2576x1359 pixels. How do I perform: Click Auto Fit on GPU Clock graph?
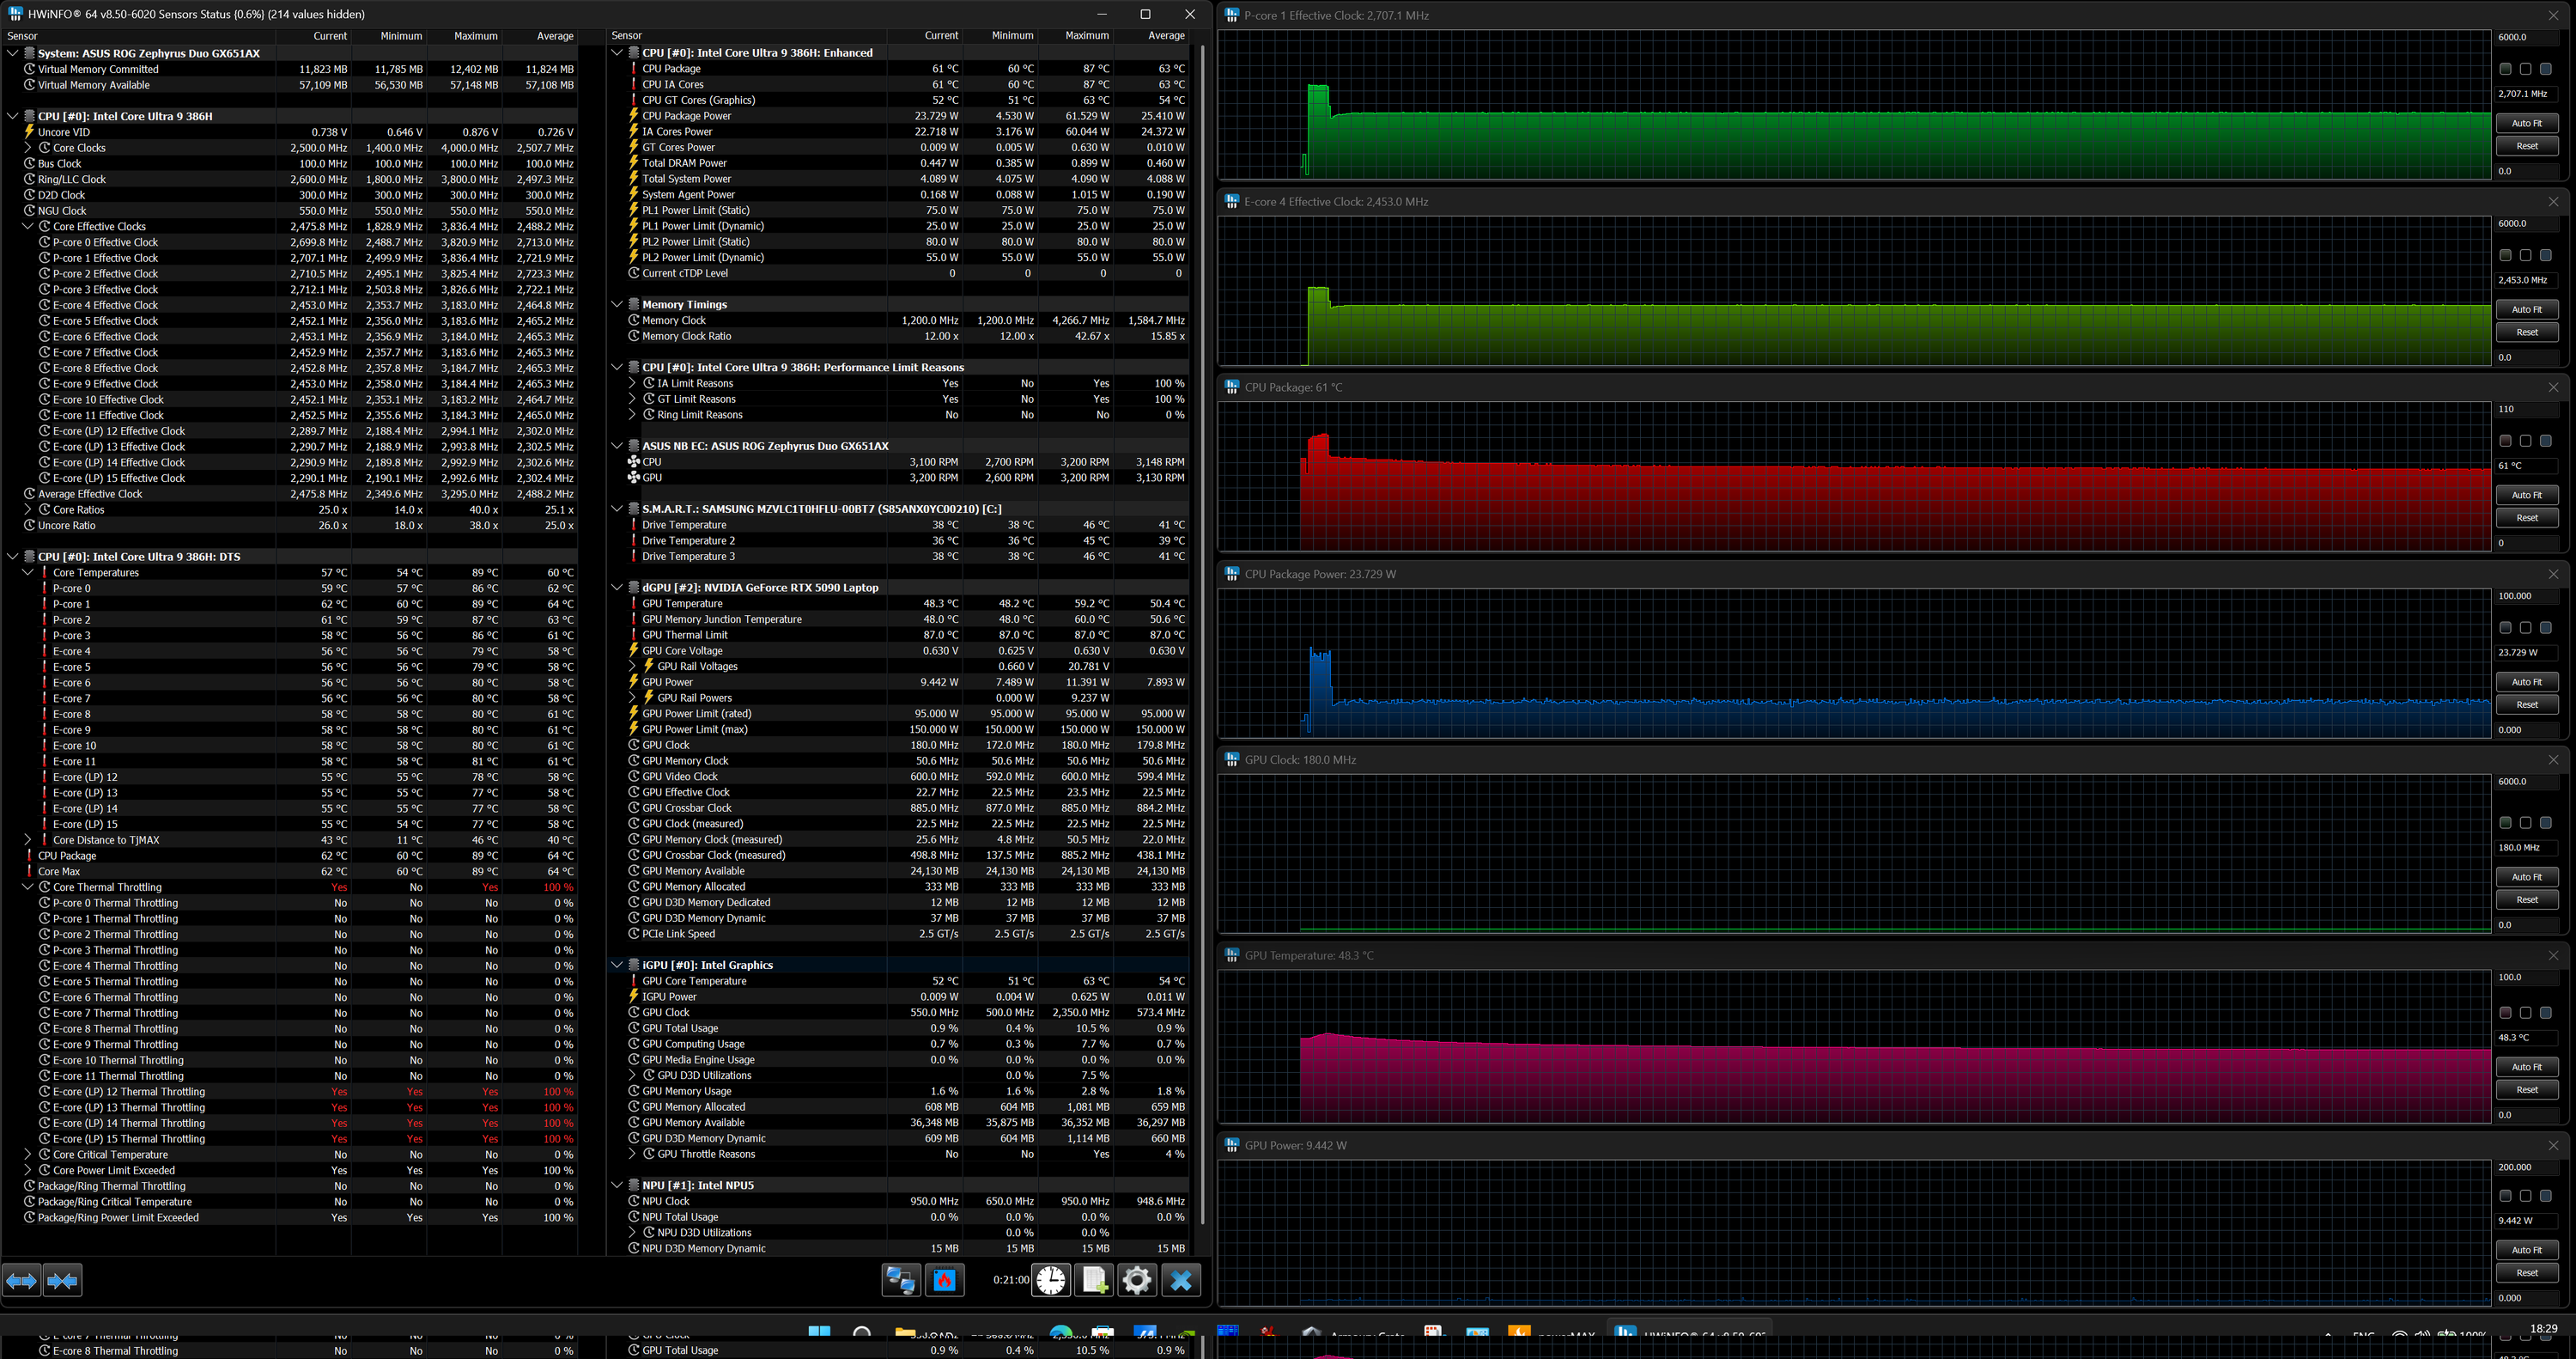(2527, 878)
